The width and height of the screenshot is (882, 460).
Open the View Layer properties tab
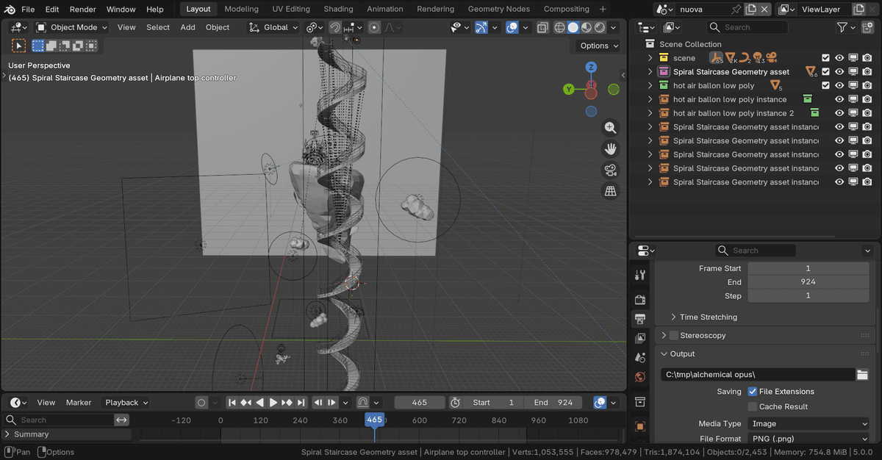[640, 338]
